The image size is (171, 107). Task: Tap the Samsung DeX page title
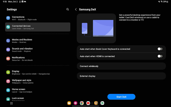point(87,10)
